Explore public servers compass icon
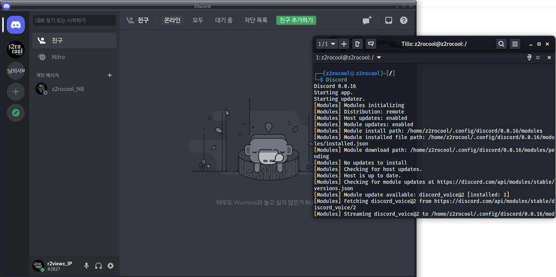 tap(16, 113)
